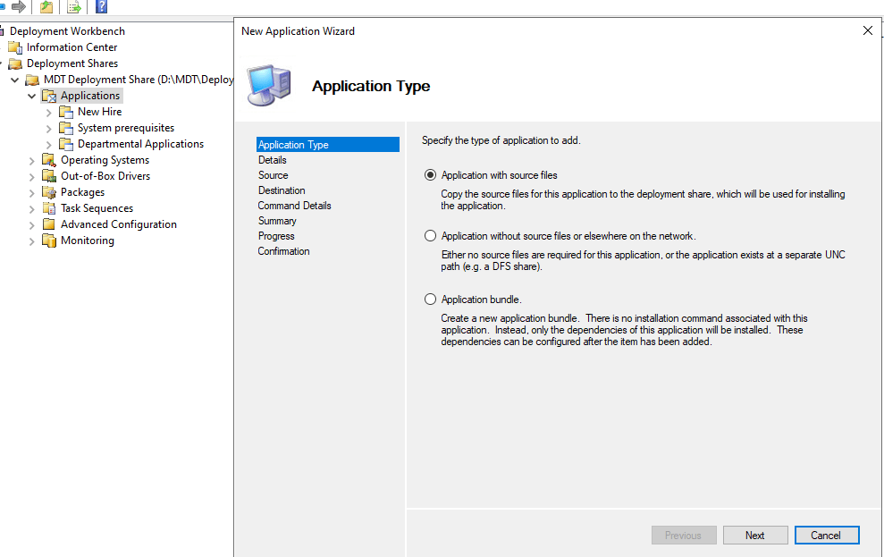
Task: Go to the Summary wizard step
Action: pos(277,221)
